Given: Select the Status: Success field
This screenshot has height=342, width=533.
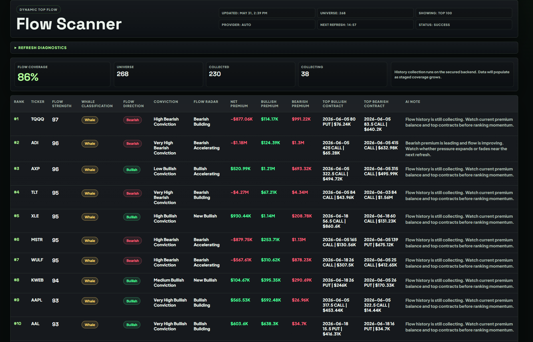Looking at the screenshot, I should pos(464,25).
